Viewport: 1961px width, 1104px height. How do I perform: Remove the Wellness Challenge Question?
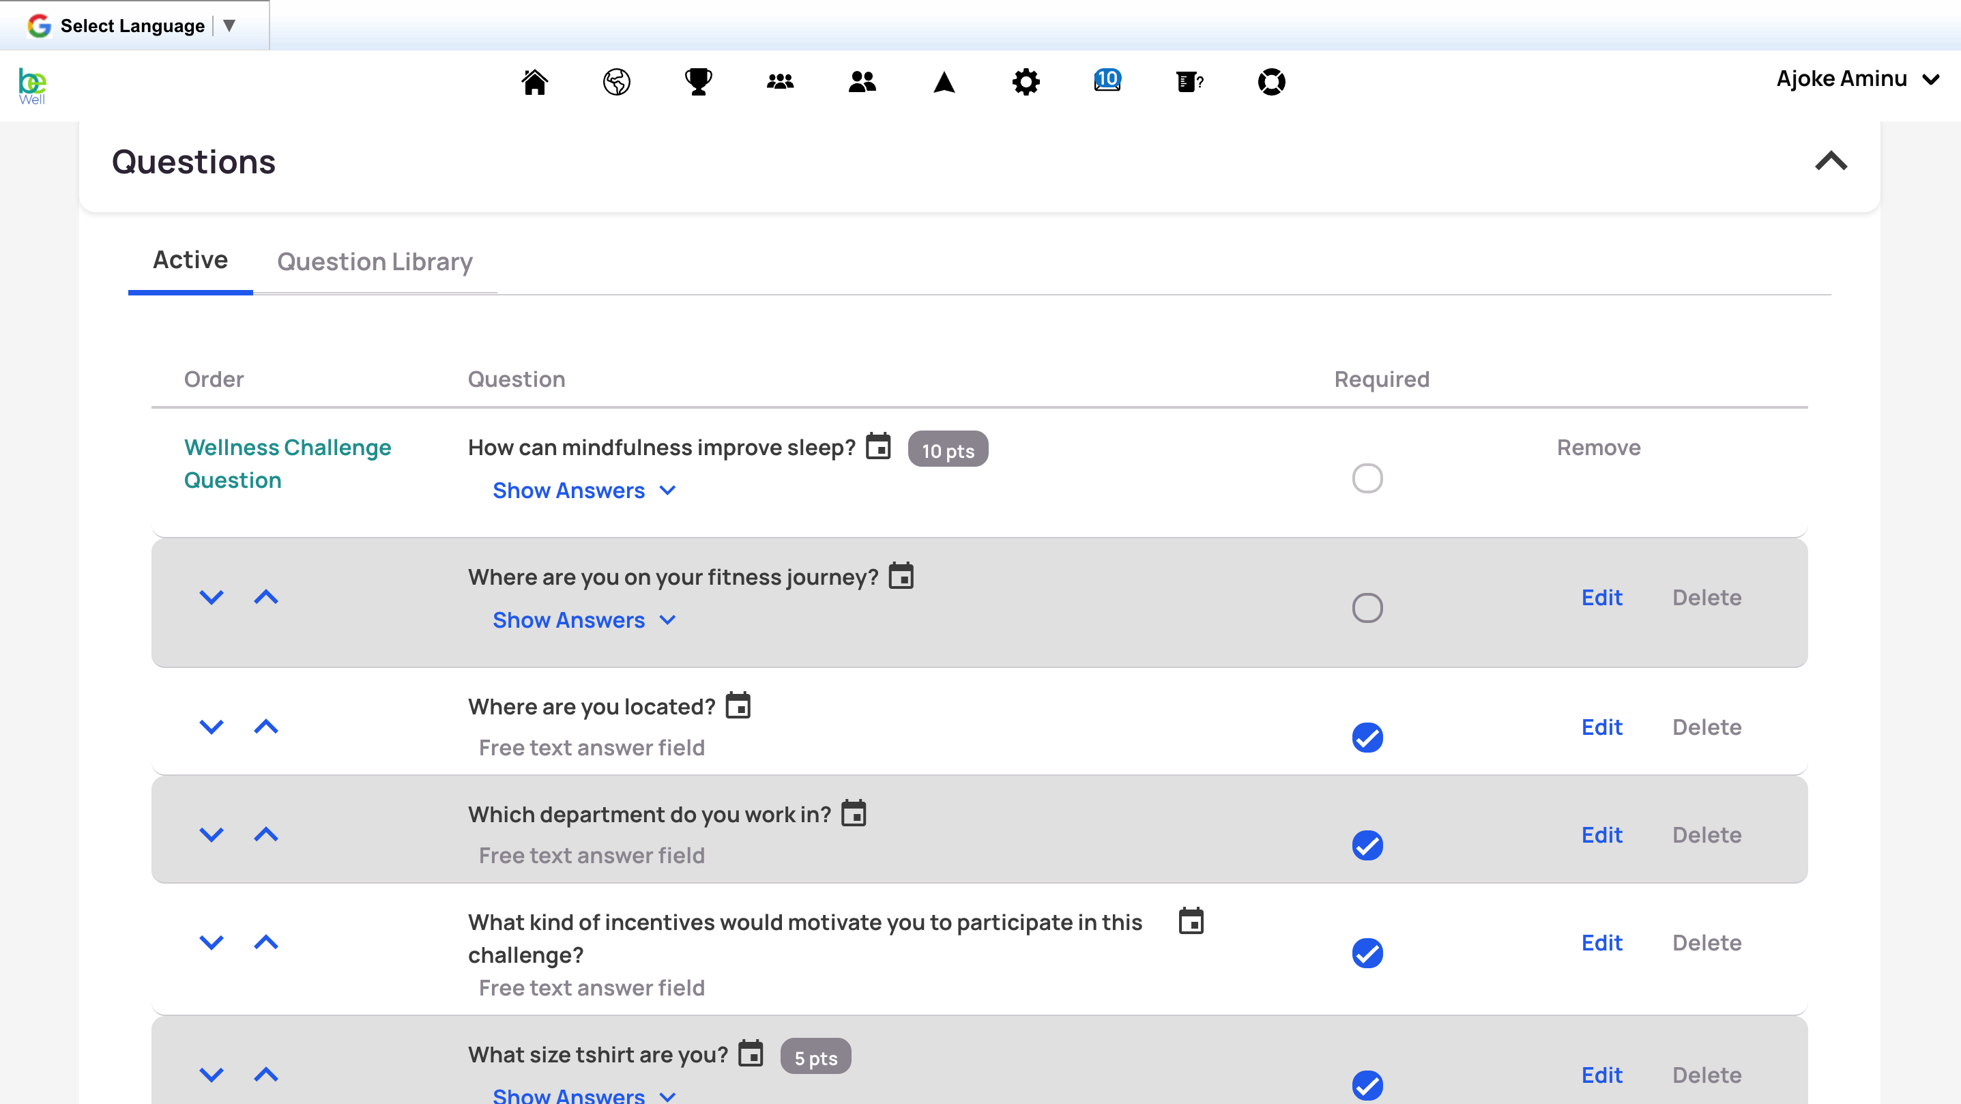tap(1599, 448)
